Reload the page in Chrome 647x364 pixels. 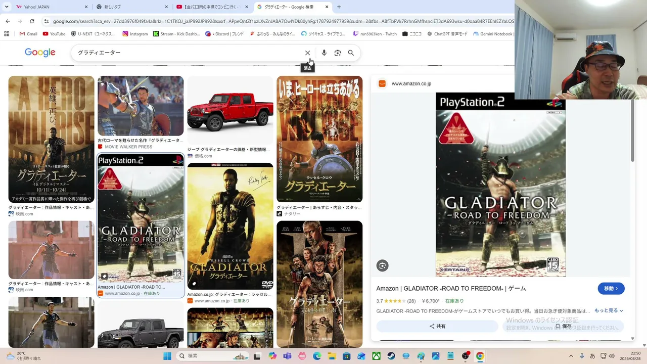tap(32, 21)
